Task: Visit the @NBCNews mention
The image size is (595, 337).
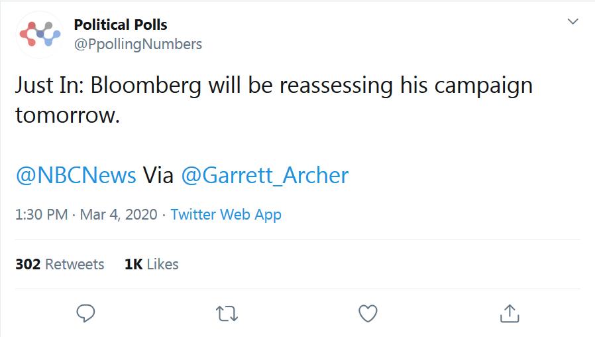Action: point(76,175)
